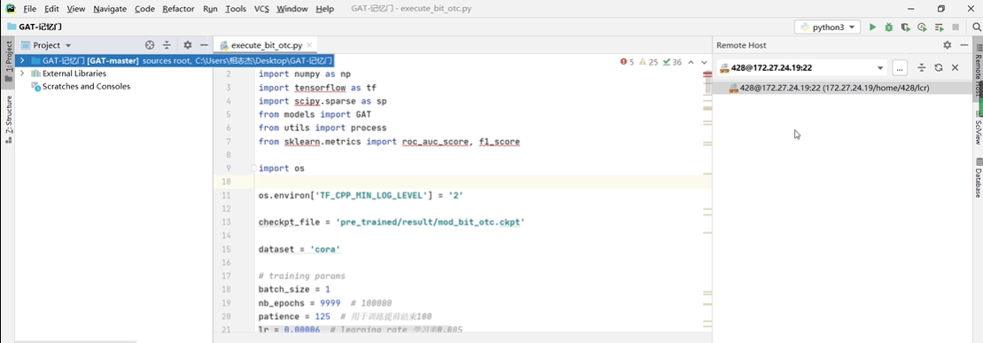This screenshot has height=343, width=983.
Task: Click the 'cora' dataset string
Action: click(324, 249)
